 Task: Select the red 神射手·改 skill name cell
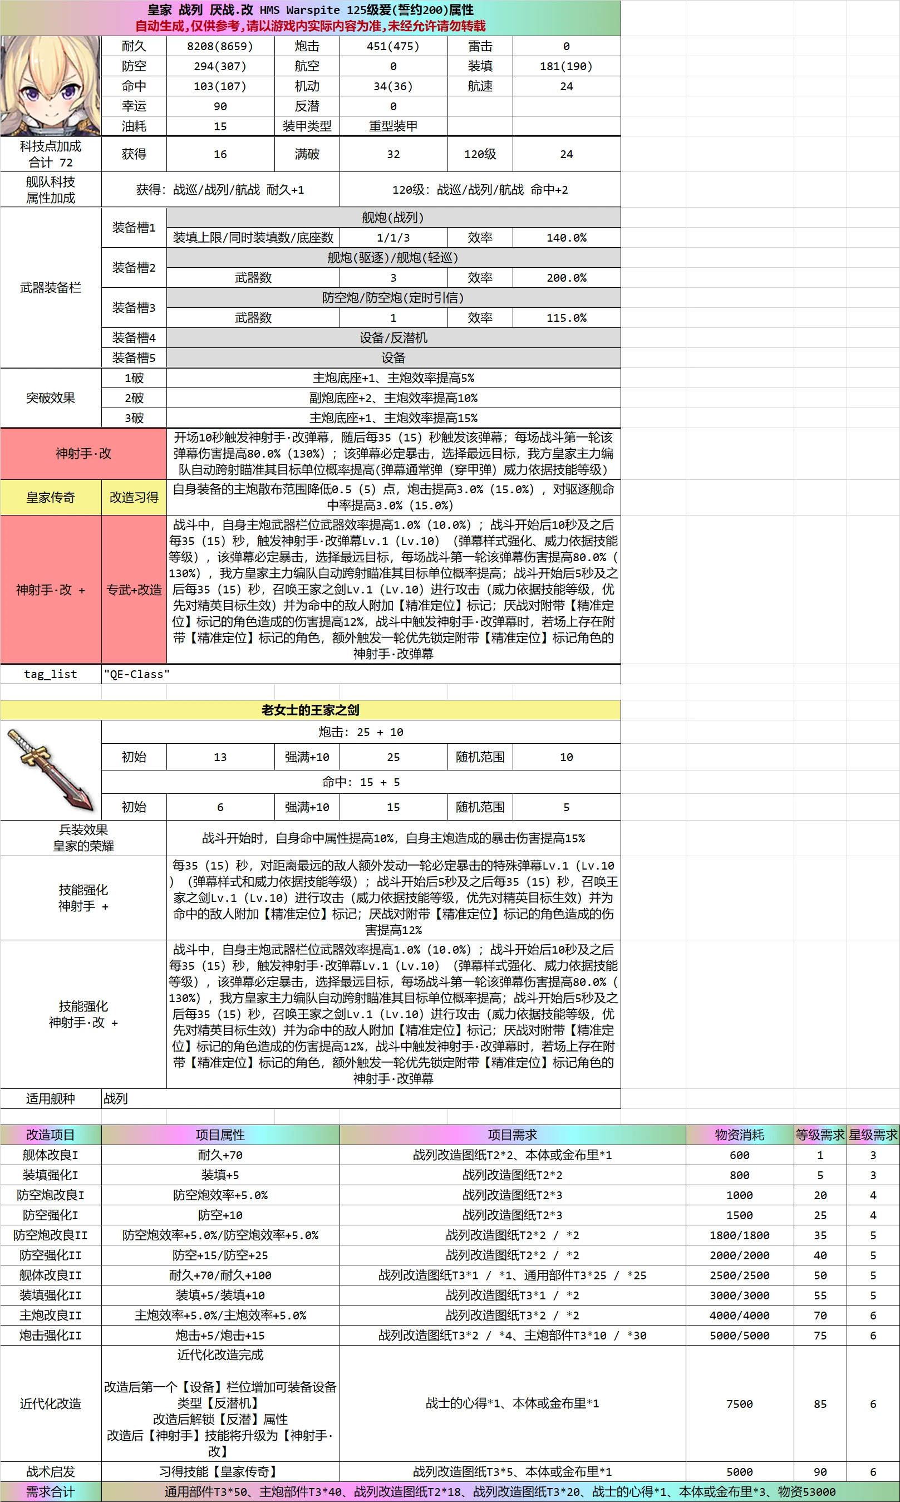[x=83, y=453]
